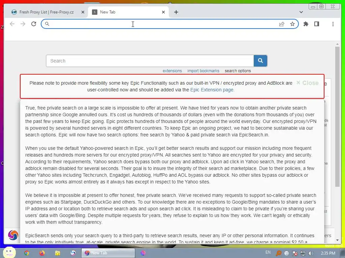Click the Epic swirl logo at page bottom
This screenshot has height=258, width=345.
(x=13, y=235)
